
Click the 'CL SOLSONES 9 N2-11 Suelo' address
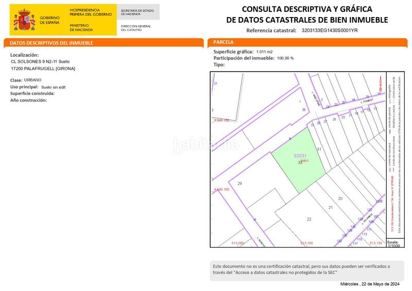[x=44, y=62]
